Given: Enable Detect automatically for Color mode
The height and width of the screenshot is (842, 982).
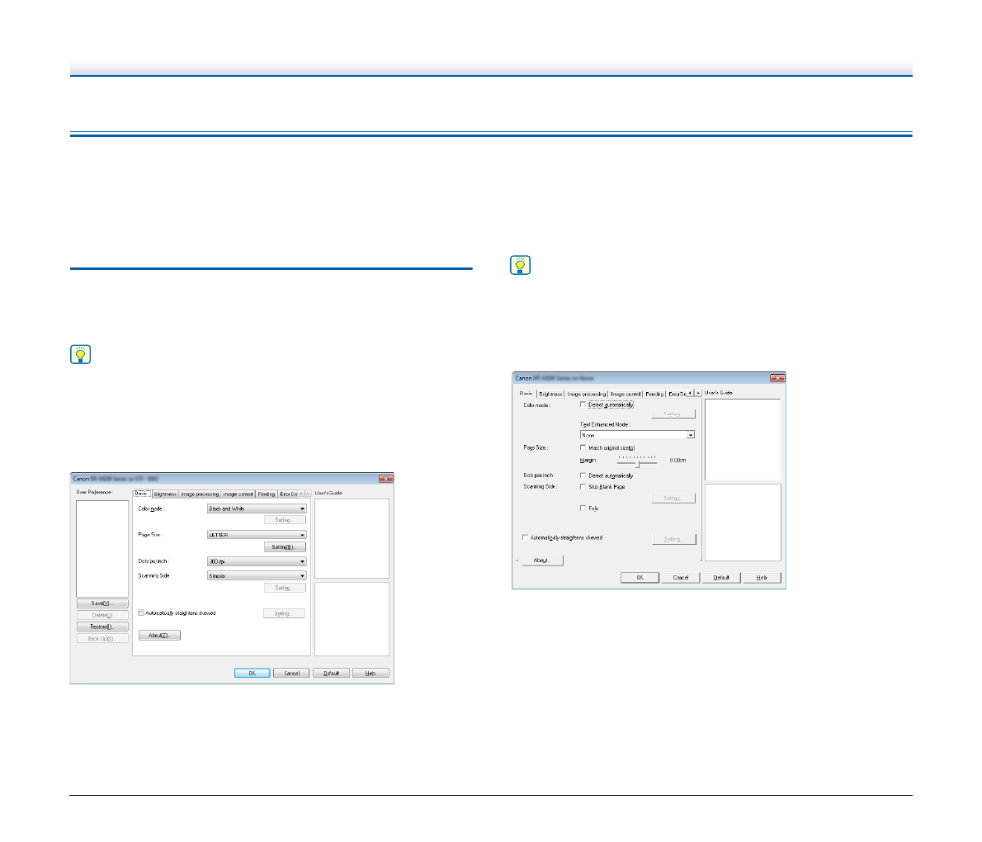Looking at the screenshot, I should point(583,405).
